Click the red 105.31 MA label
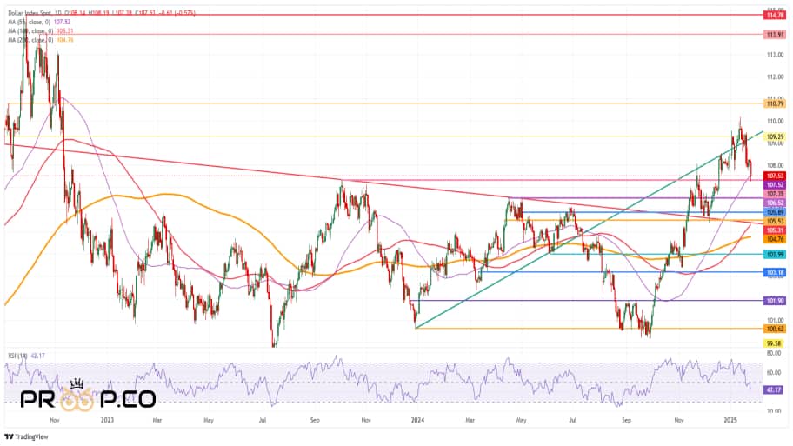The height and width of the screenshot is (446, 793). tap(775, 230)
